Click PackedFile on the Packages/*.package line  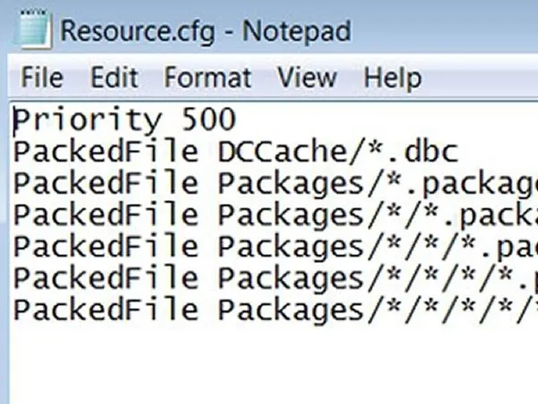coord(106,183)
